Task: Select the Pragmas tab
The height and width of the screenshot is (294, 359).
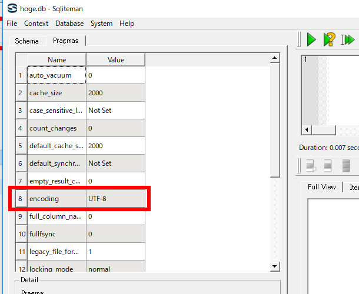Action: tap(66, 41)
